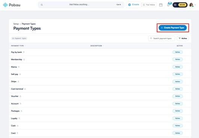
Task: Select the Card terminal row name
Action: pos(17,89)
